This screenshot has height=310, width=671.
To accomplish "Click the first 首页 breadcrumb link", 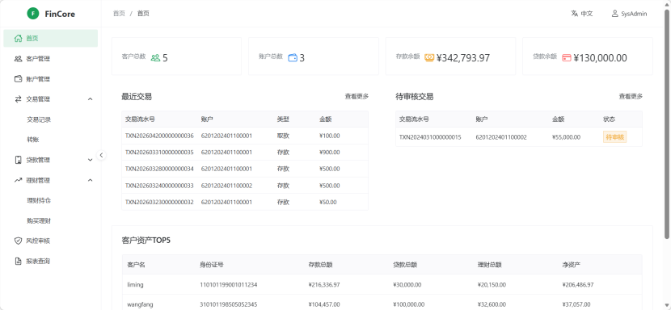I will [x=119, y=14].
